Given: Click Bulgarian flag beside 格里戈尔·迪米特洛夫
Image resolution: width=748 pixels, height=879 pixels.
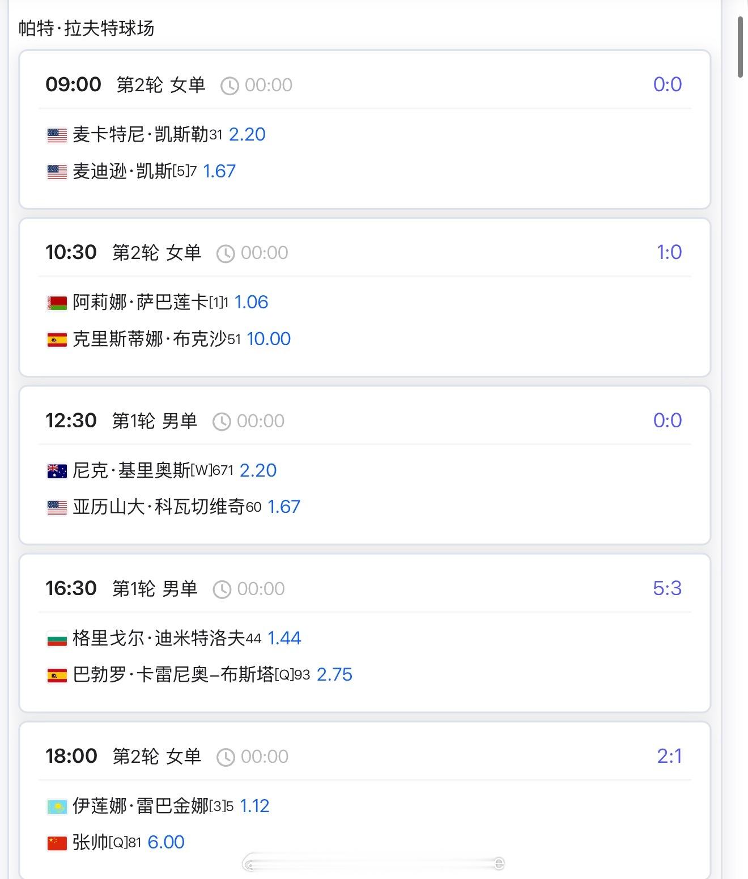Looking at the screenshot, I should tap(57, 639).
